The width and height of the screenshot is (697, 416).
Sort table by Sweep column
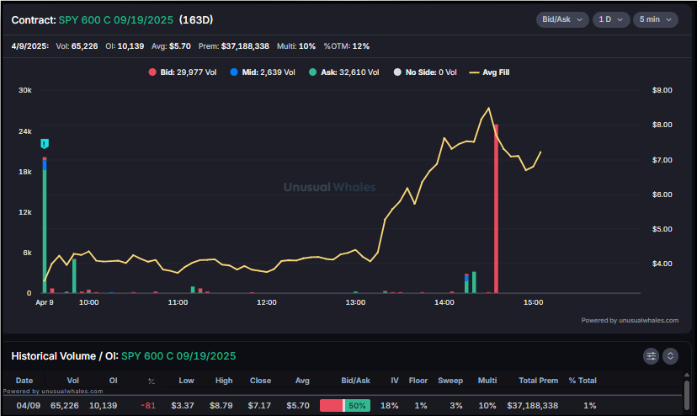pyautogui.click(x=450, y=381)
